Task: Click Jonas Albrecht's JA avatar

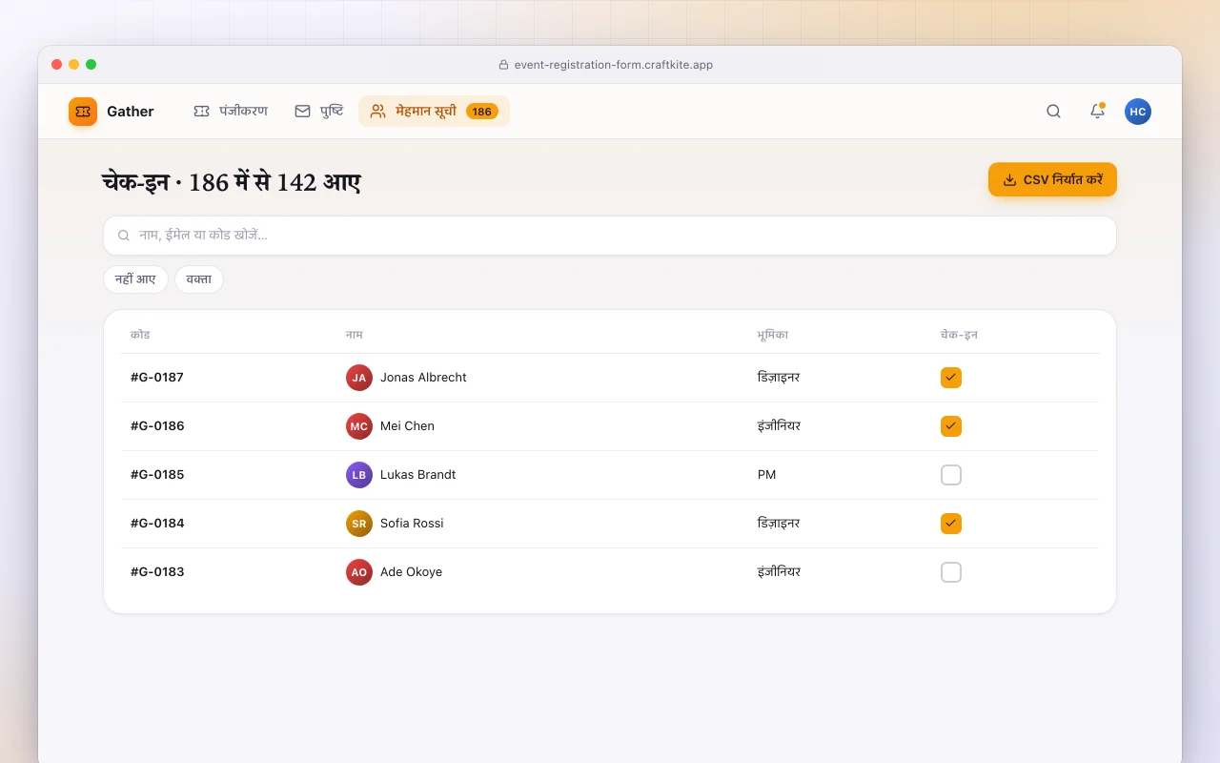Action: [359, 378]
